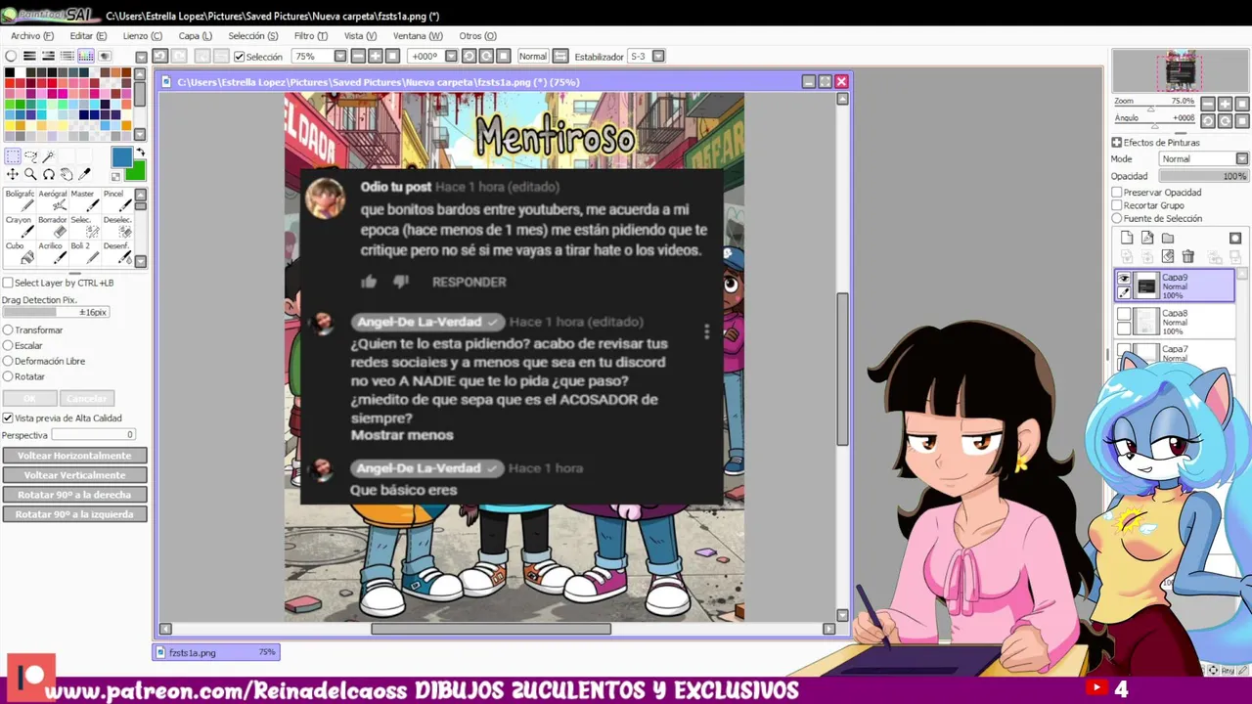Show the Capa8 layer visibility box
This screenshot has height=704, width=1252.
point(1124,315)
